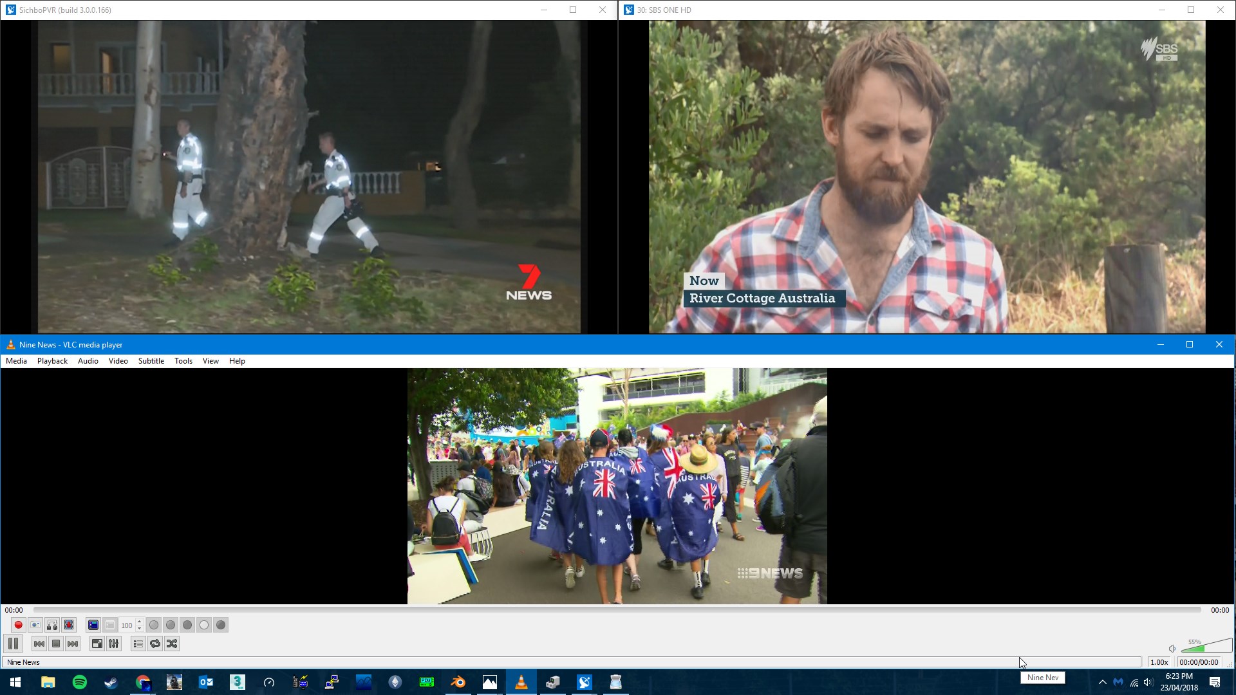Open Spotify from the taskbar
Viewport: 1236px width, 695px height.
tap(80, 682)
